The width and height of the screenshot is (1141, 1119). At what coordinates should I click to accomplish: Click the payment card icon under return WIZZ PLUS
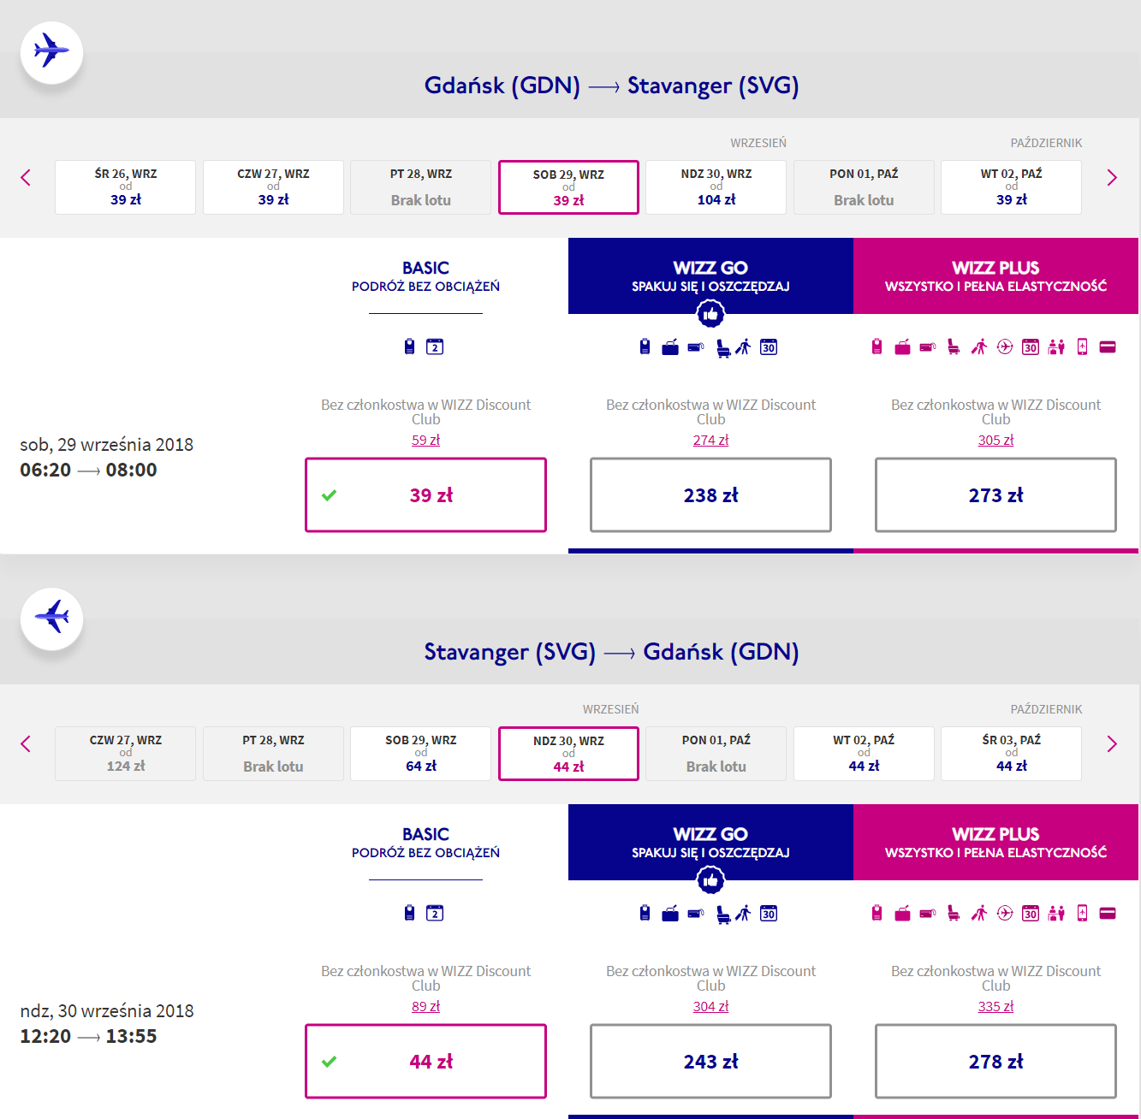click(x=1108, y=913)
